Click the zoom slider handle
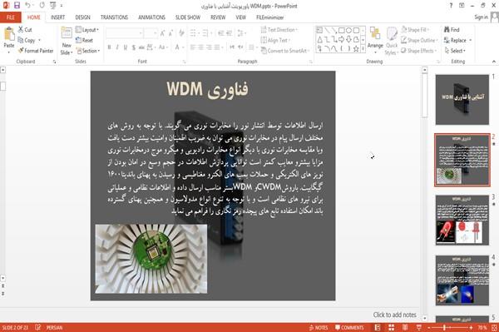499x332 pixels. click(x=445, y=328)
